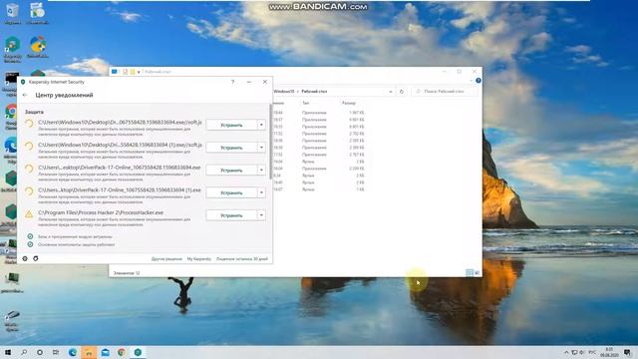
Task: Open license remaining 30 days link
Action: pyautogui.click(x=242, y=259)
